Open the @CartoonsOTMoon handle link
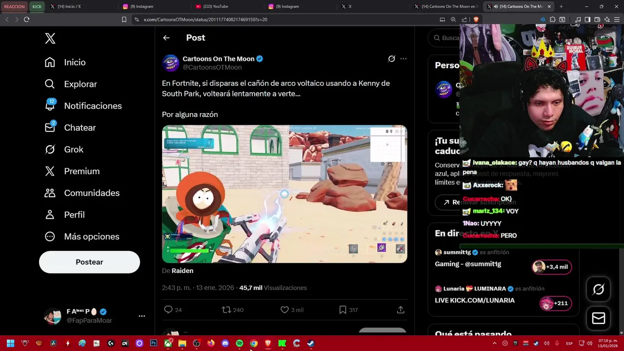The image size is (624, 351). 212,67
